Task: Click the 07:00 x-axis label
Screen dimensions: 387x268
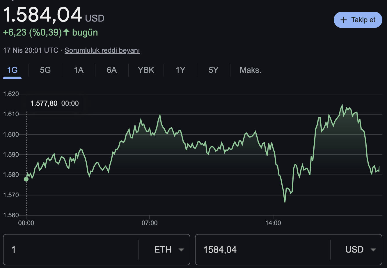Action: click(x=150, y=223)
